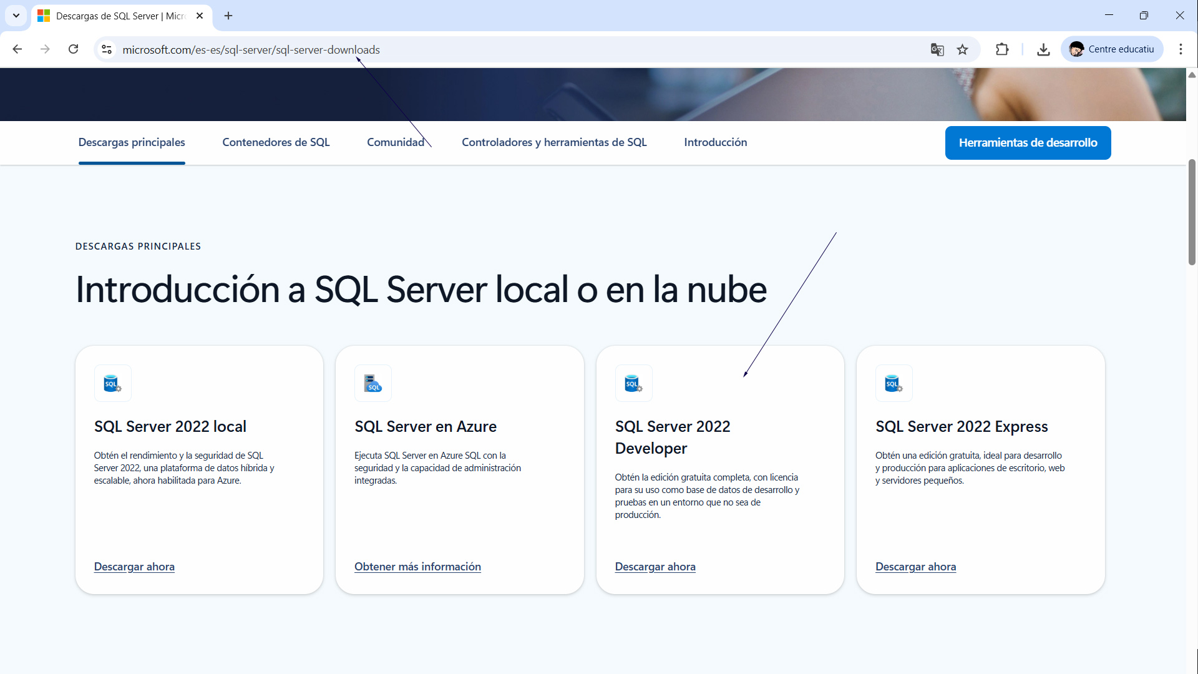The height and width of the screenshot is (674, 1198).
Task: Click Obtener más información link
Action: click(417, 567)
